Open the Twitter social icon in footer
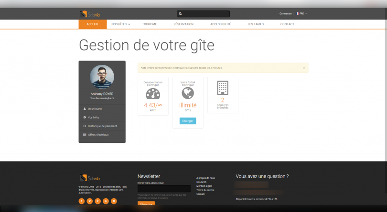Screen dimensions: 387x212 pyautogui.click(x=90, y=201)
